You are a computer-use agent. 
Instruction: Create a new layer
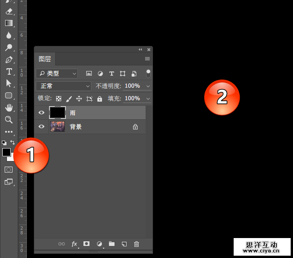pos(124,244)
